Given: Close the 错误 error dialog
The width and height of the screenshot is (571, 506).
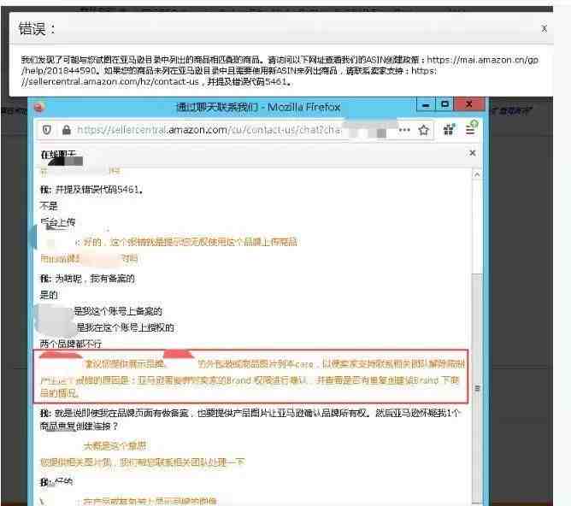Looking at the screenshot, I should click(x=544, y=29).
